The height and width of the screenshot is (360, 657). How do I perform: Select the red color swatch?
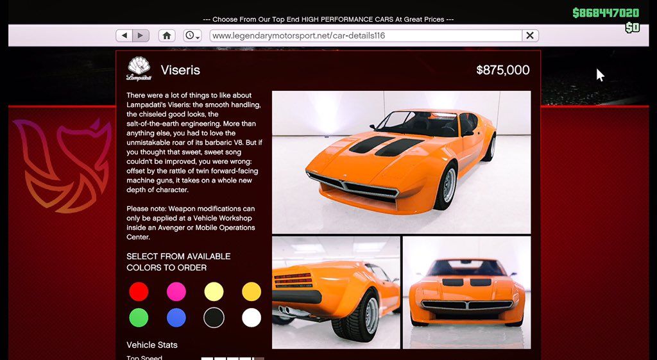pyautogui.click(x=139, y=292)
